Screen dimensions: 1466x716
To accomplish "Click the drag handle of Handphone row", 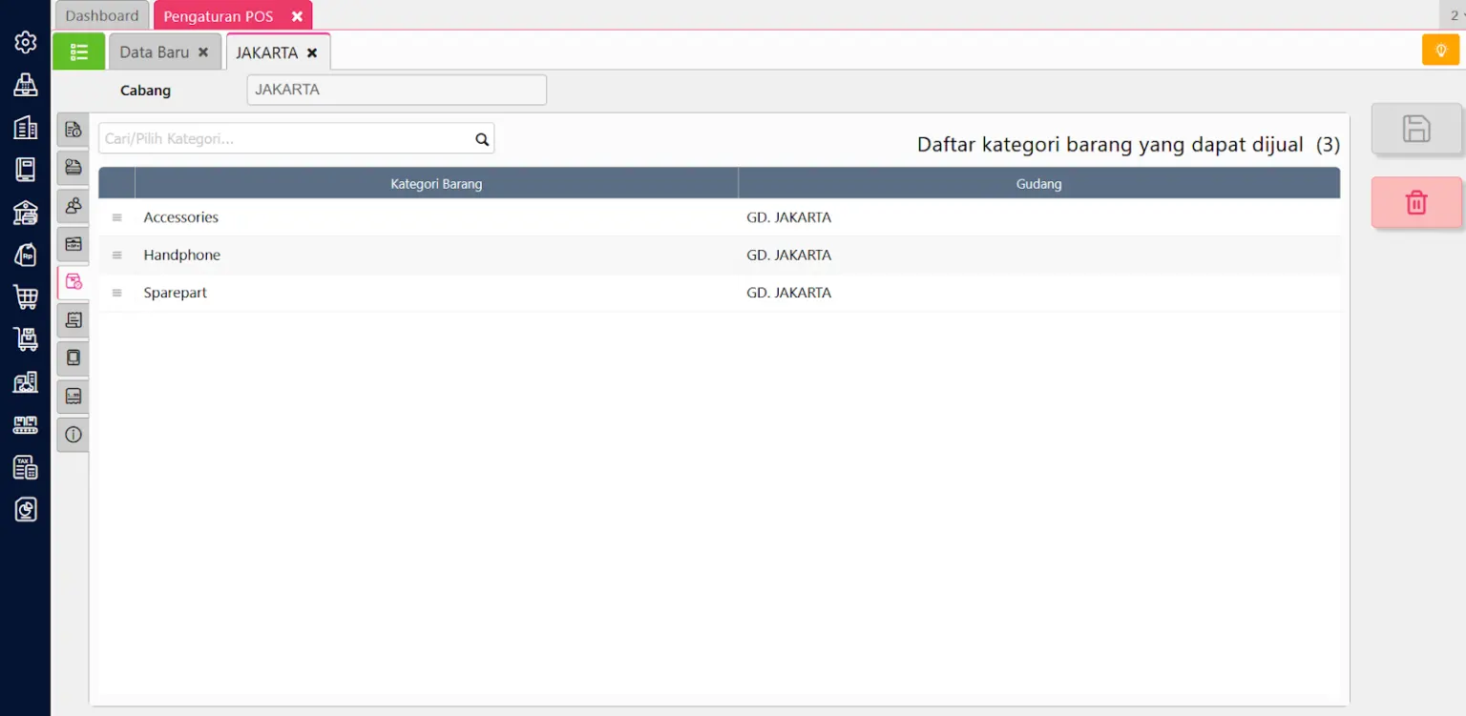I will point(117,256).
